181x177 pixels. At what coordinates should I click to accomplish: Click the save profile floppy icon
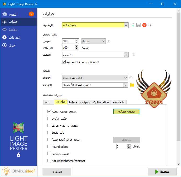coord(138,25)
